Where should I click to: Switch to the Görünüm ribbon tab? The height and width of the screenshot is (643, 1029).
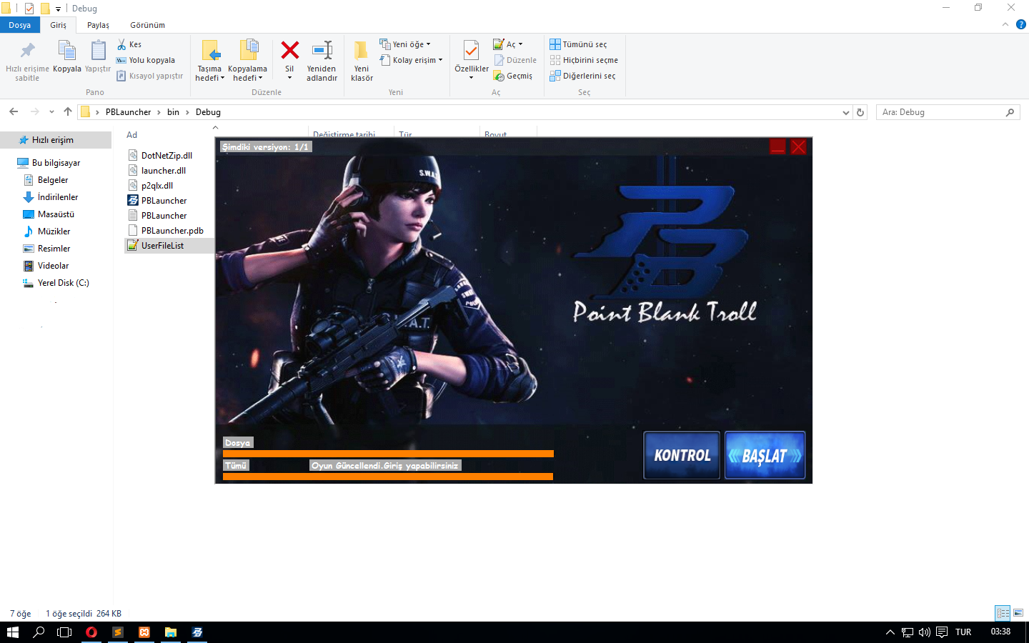coord(147,25)
